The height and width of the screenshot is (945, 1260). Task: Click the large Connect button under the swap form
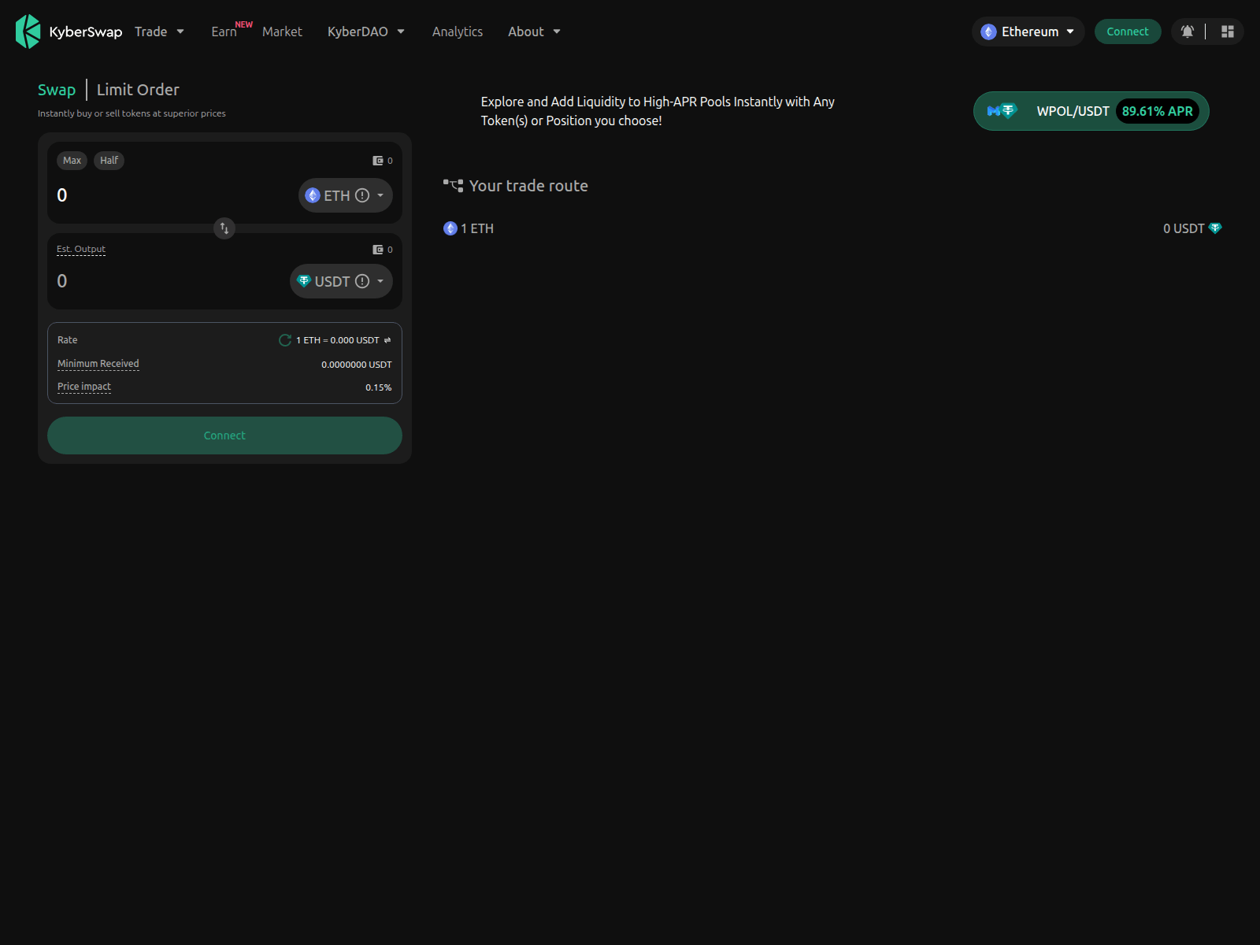tap(224, 435)
